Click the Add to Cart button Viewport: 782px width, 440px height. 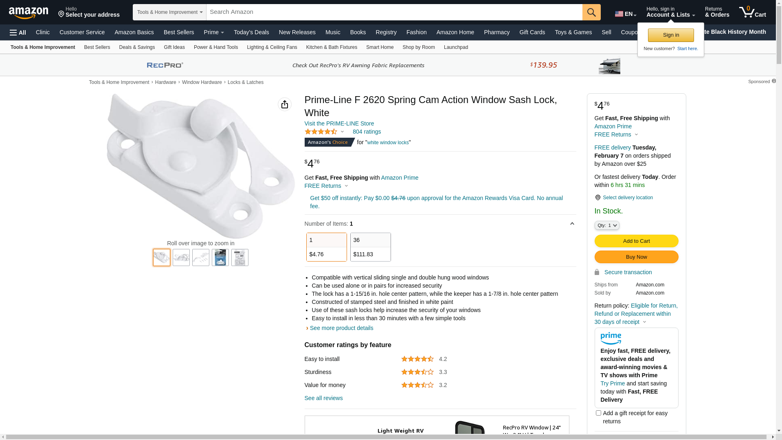coord(636,241)
